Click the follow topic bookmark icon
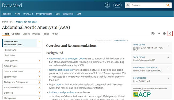Viewport: 174px width, 100px height. click(x=153, y=33)
